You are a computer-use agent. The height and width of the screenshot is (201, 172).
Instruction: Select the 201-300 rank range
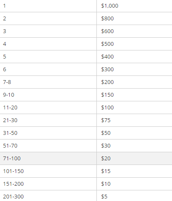pyautogui.click(x=13, y=197)
